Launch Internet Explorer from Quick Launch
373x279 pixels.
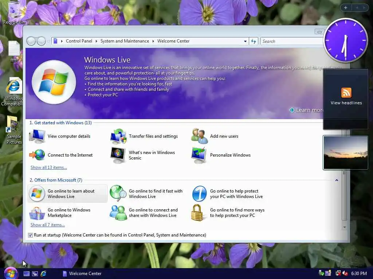pyautogui.click(x=44, y=274)
